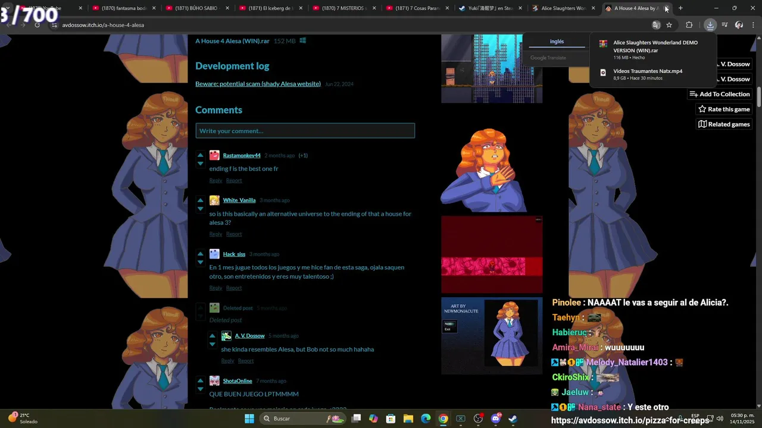Viewport: 762px width, 428px height.
Task: Open the taskbar clock showing 05:30 p. m.
Action: (742, 418)
